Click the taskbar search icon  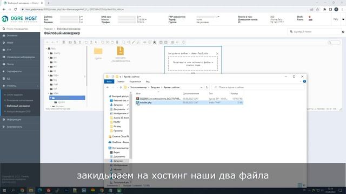[x=13, y=190]
